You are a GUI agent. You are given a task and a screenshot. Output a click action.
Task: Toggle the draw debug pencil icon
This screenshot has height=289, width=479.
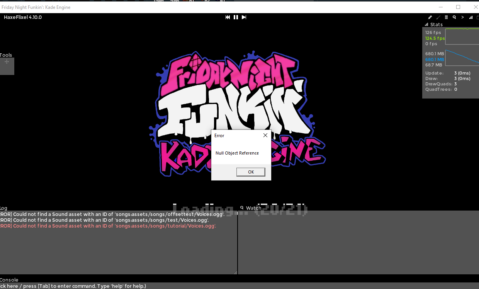[430, 17]
